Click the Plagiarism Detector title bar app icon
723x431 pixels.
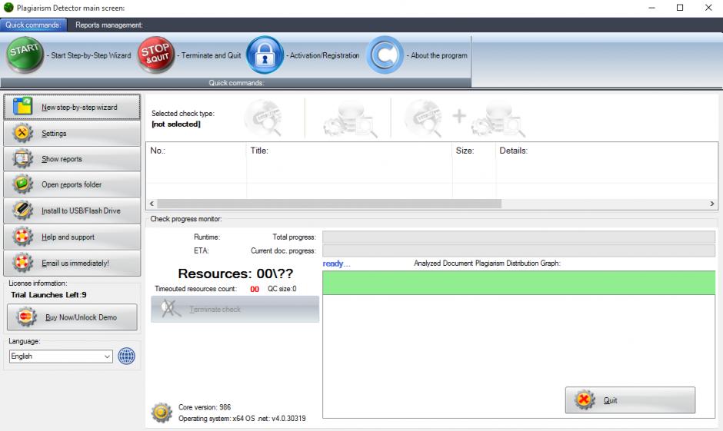(8, 8)
